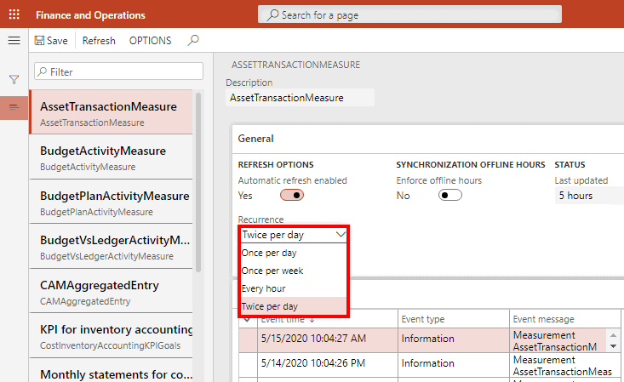Click the Event type column header
The height and width of the screenshot is (382, 624).
[453, 319]
